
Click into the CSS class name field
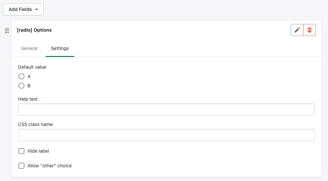point(166,135)
